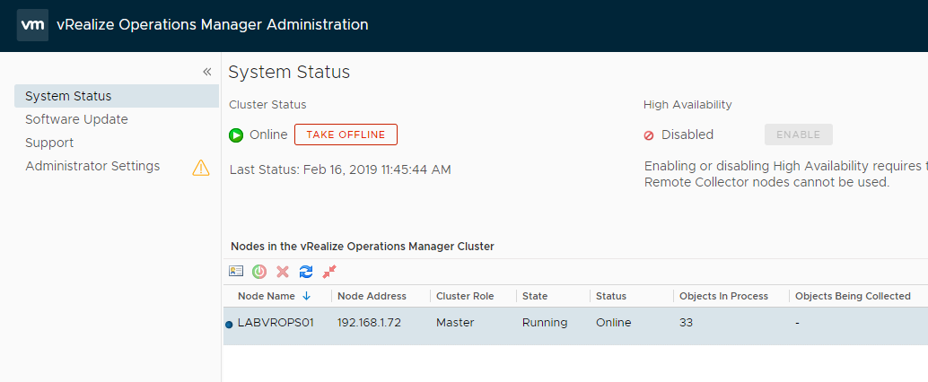
Task: Go to Software Update
Action: [x=76, y=119]
